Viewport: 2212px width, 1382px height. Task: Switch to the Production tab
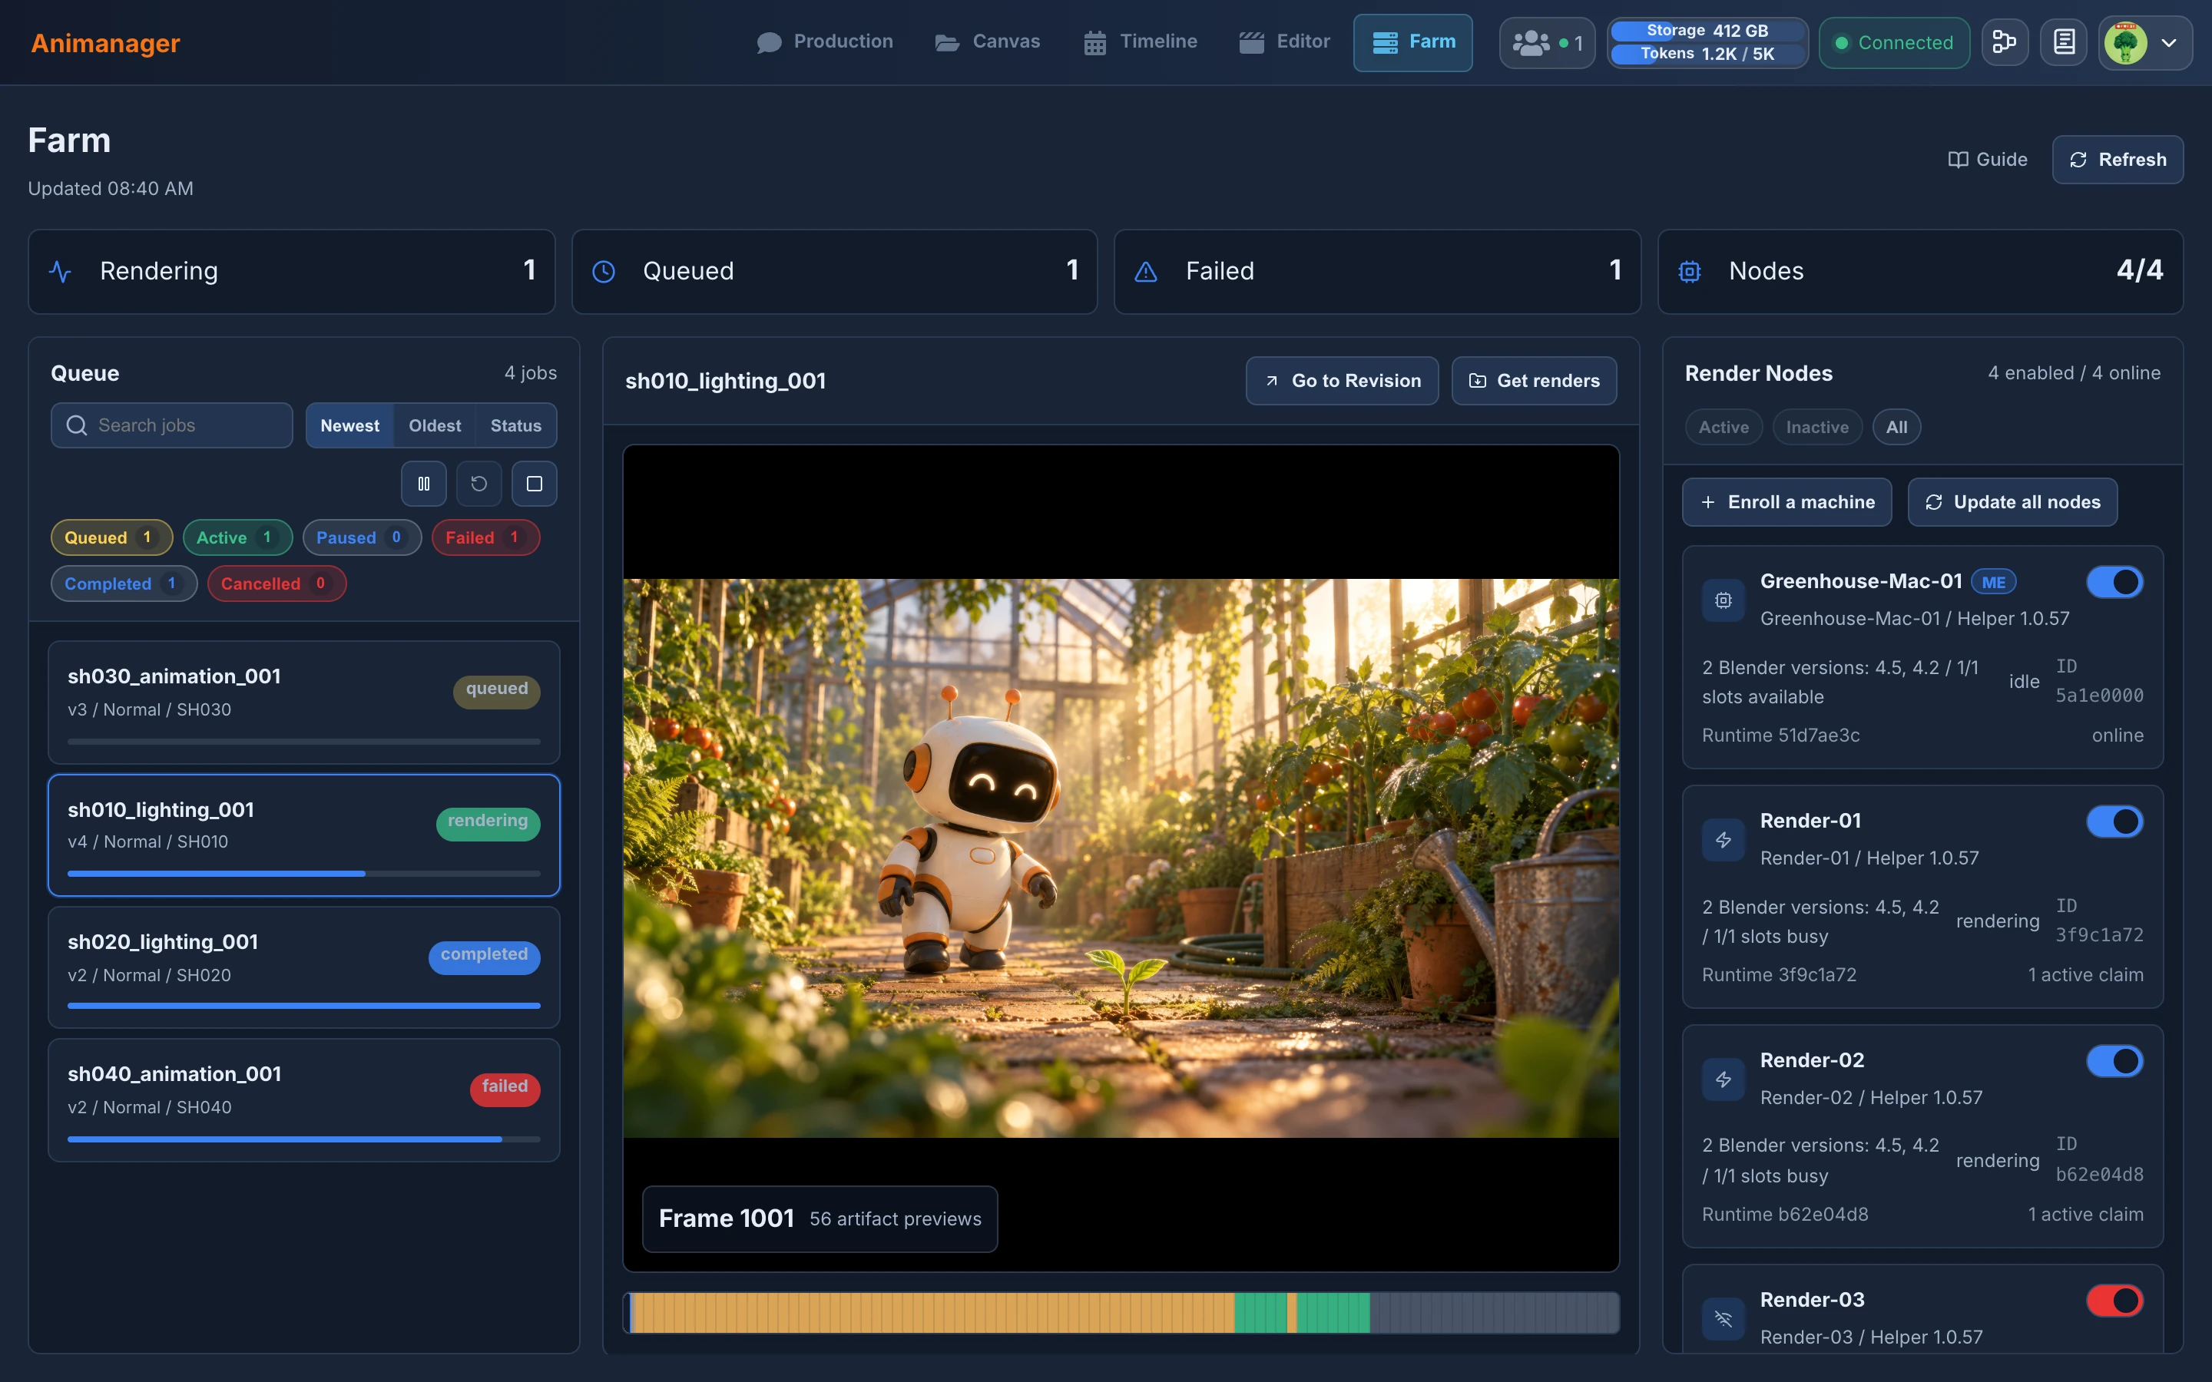tap(824, 42)
